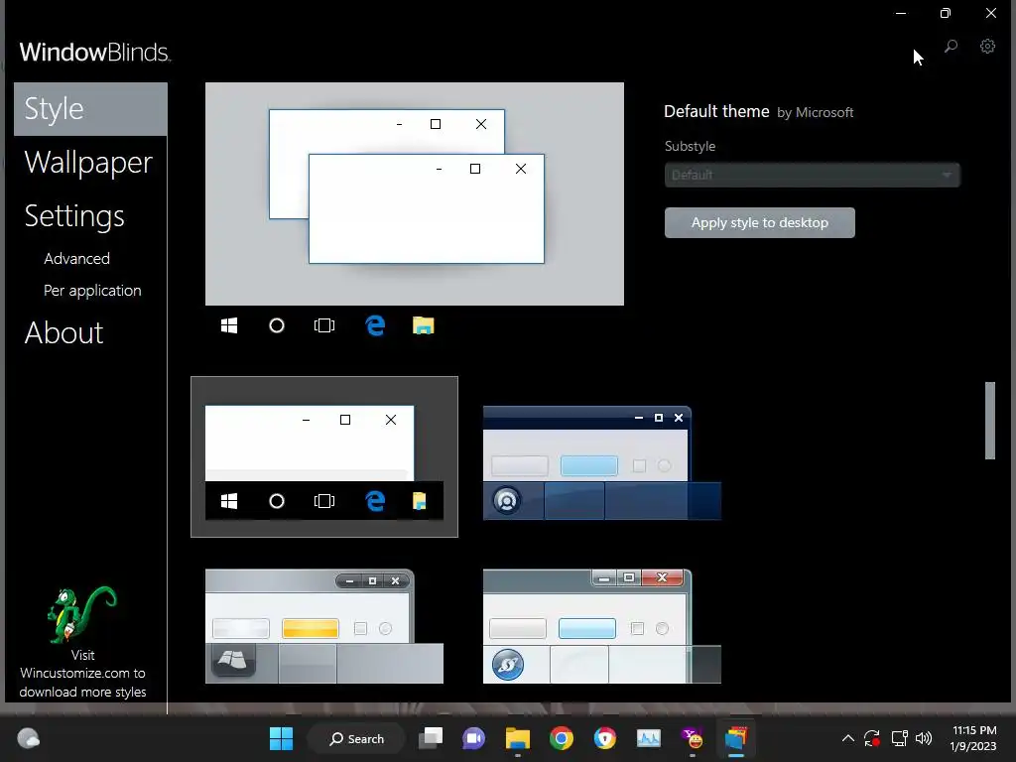Visit Wincustomize.com to download more styles

click(82, 674)
